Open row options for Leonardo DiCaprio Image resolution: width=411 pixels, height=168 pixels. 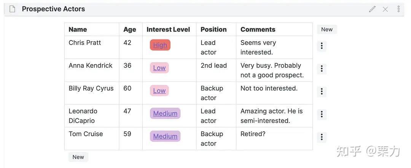[x=322, y=114]
